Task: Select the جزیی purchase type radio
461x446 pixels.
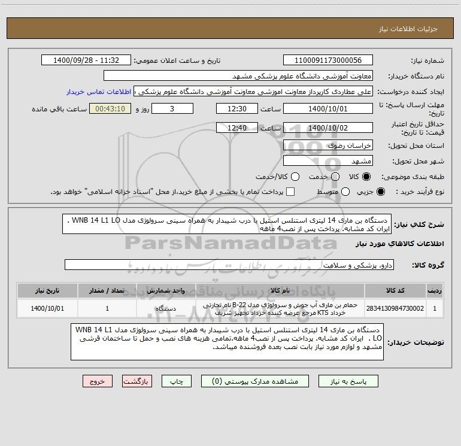Action: click(x=380, y=192)
